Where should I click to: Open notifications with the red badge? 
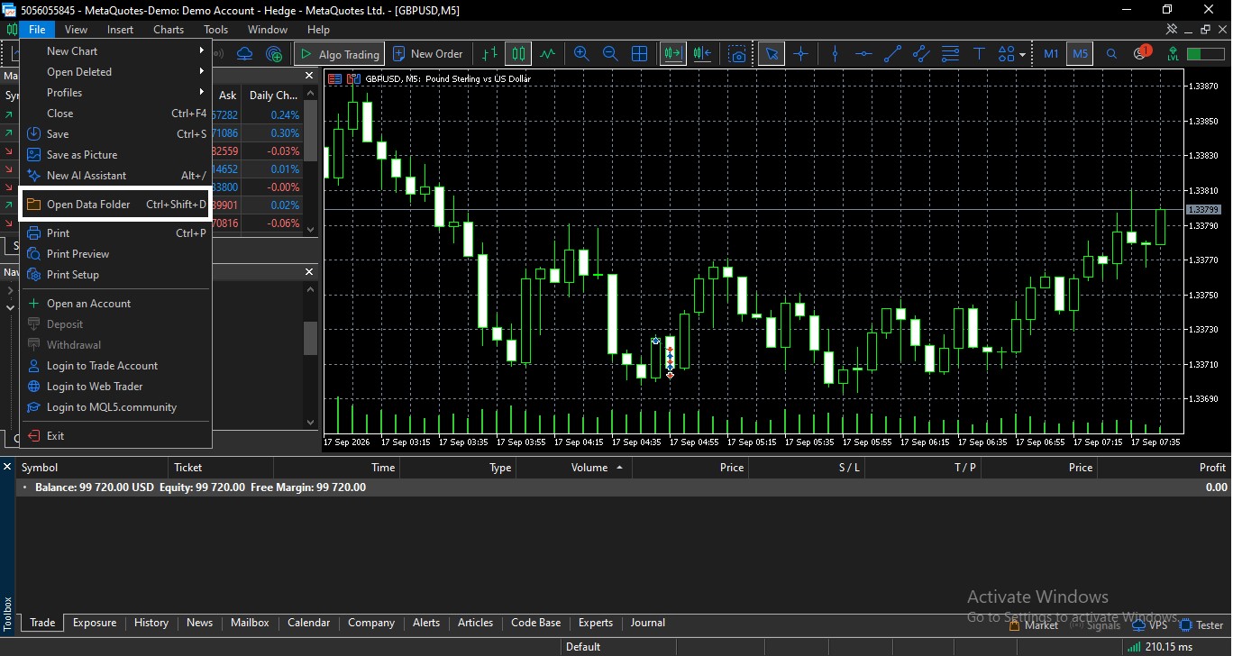pyautogui.click(x=1141, y=53)
